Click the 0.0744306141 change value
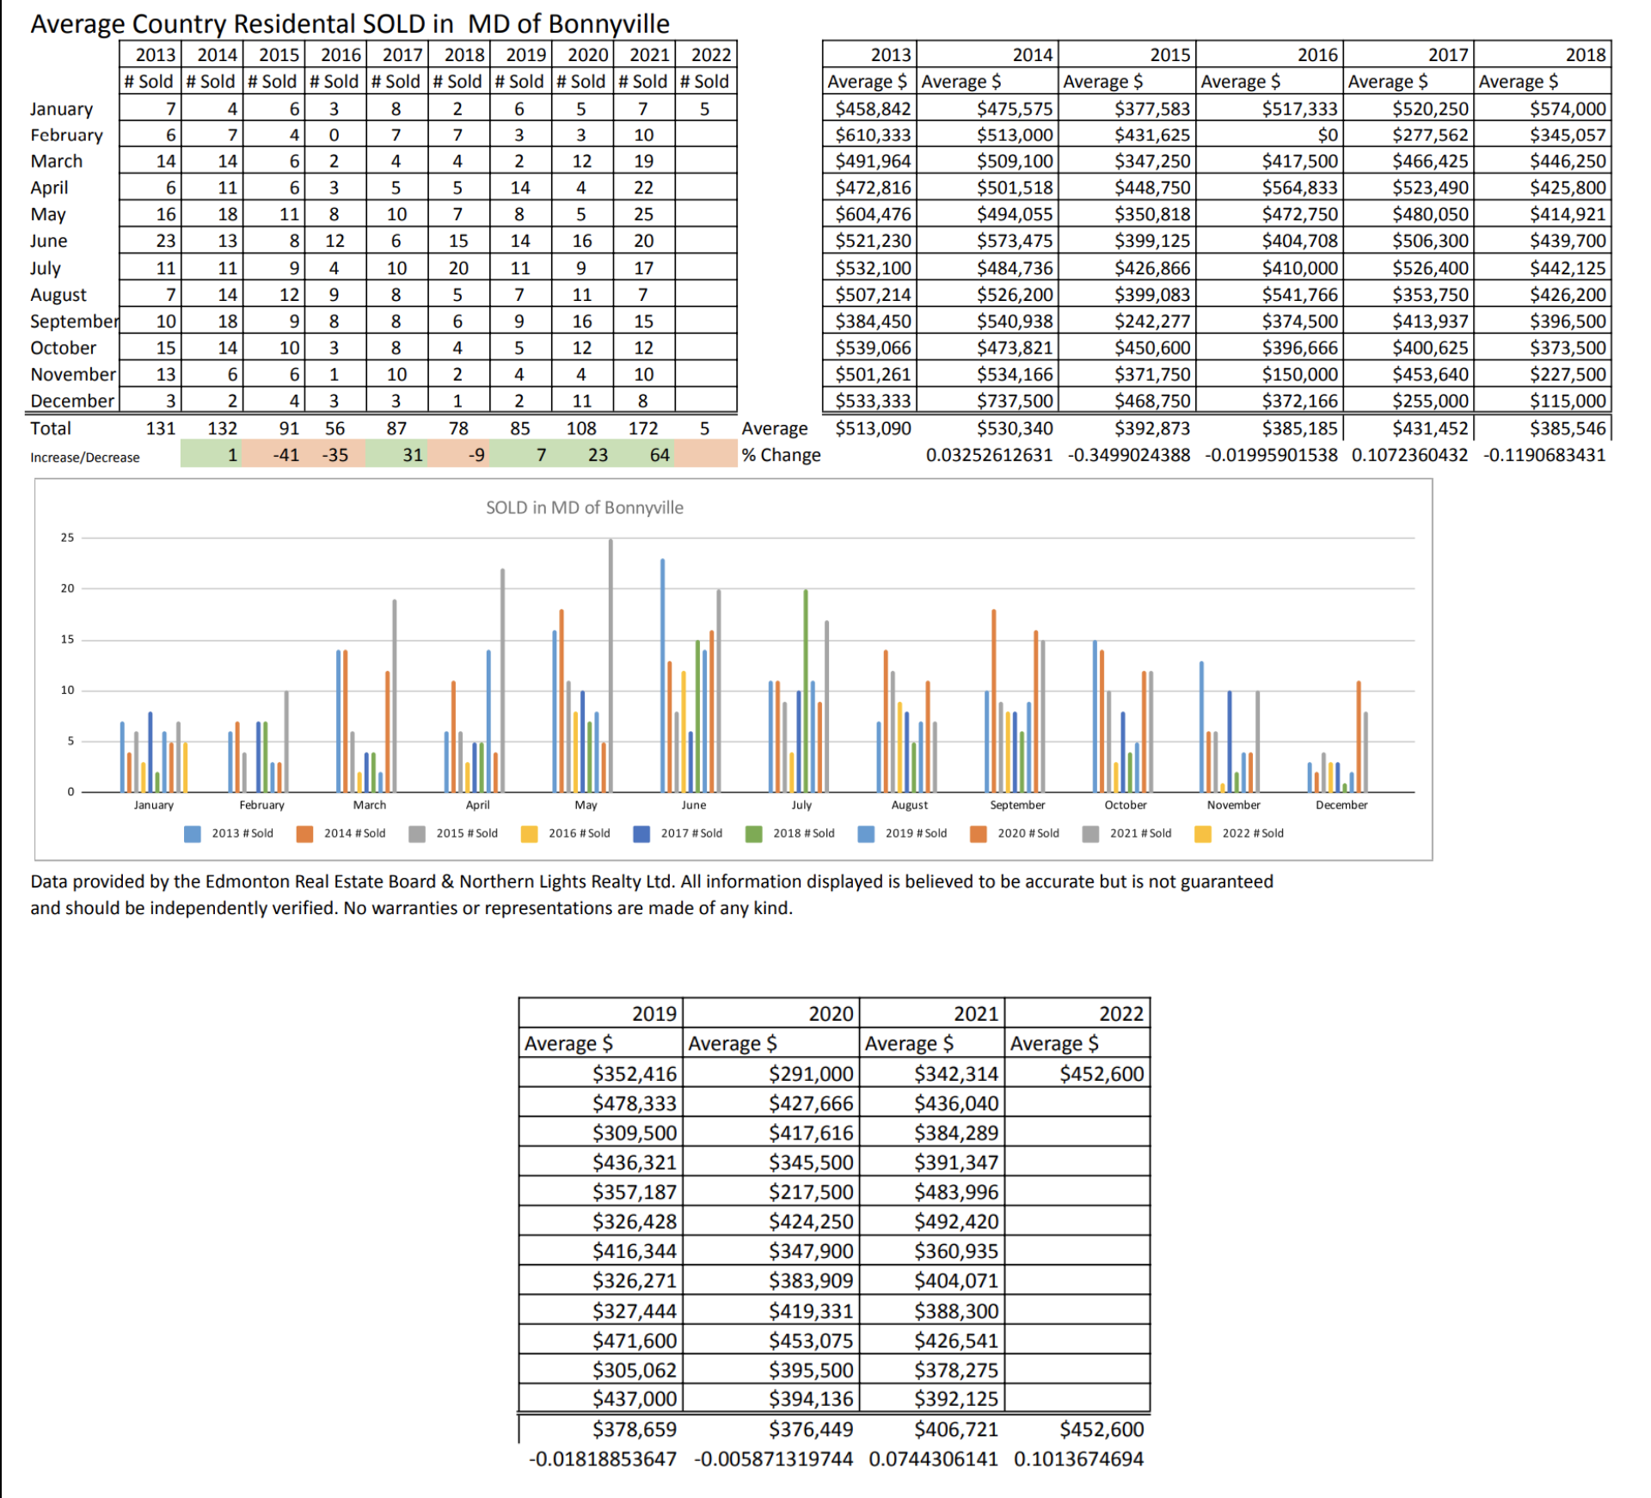 point(934,1459)
